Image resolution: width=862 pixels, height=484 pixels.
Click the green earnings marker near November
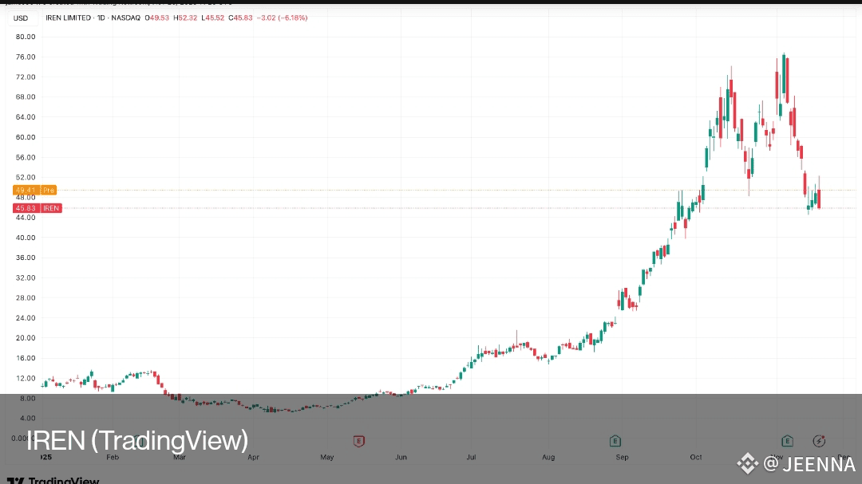[x=787, y=441]
